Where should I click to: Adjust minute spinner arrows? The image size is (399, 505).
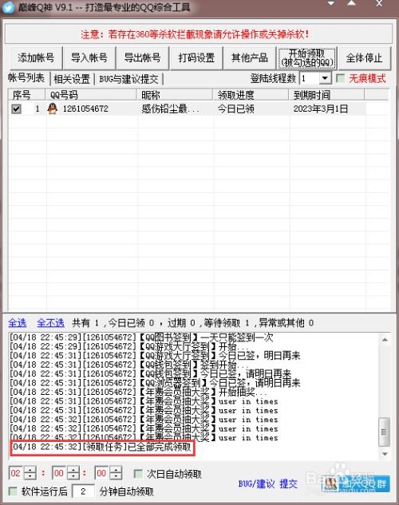(x=73, y=473)
